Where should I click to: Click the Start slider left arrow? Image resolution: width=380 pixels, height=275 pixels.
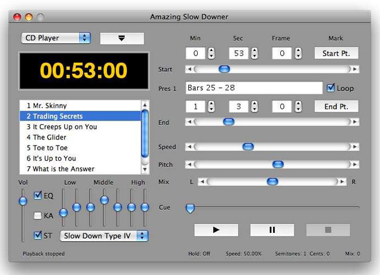pos(189,69)
